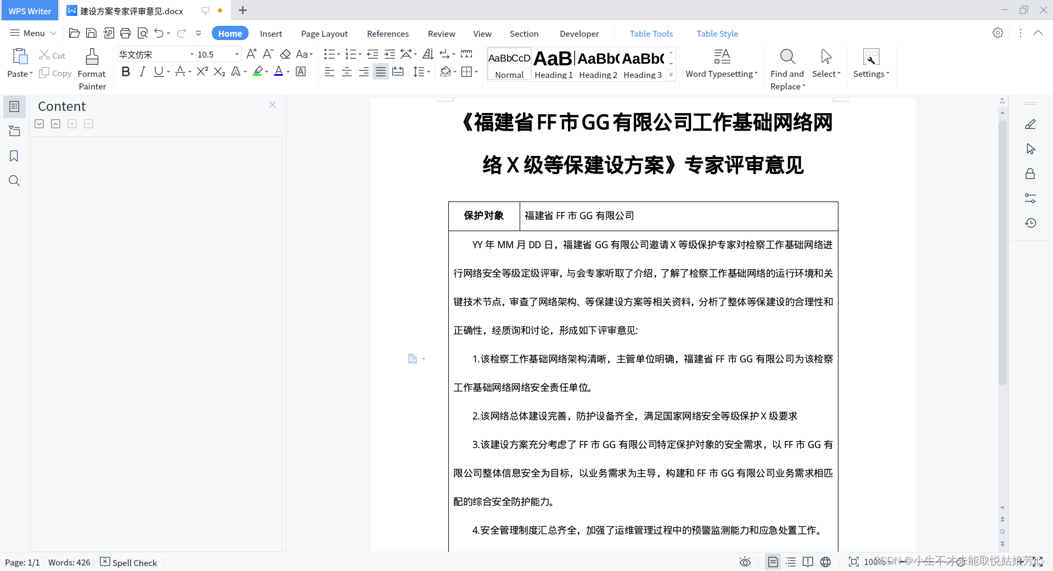Open the Table Style tab
This screenshot has width=1053, height=571.
[x=717, y=33]
